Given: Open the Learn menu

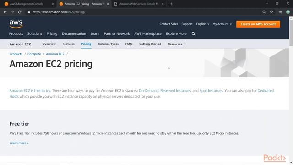Looking at the screenshot, I should (95, 33).
